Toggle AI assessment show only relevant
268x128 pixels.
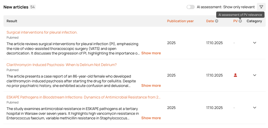(191, 7)
